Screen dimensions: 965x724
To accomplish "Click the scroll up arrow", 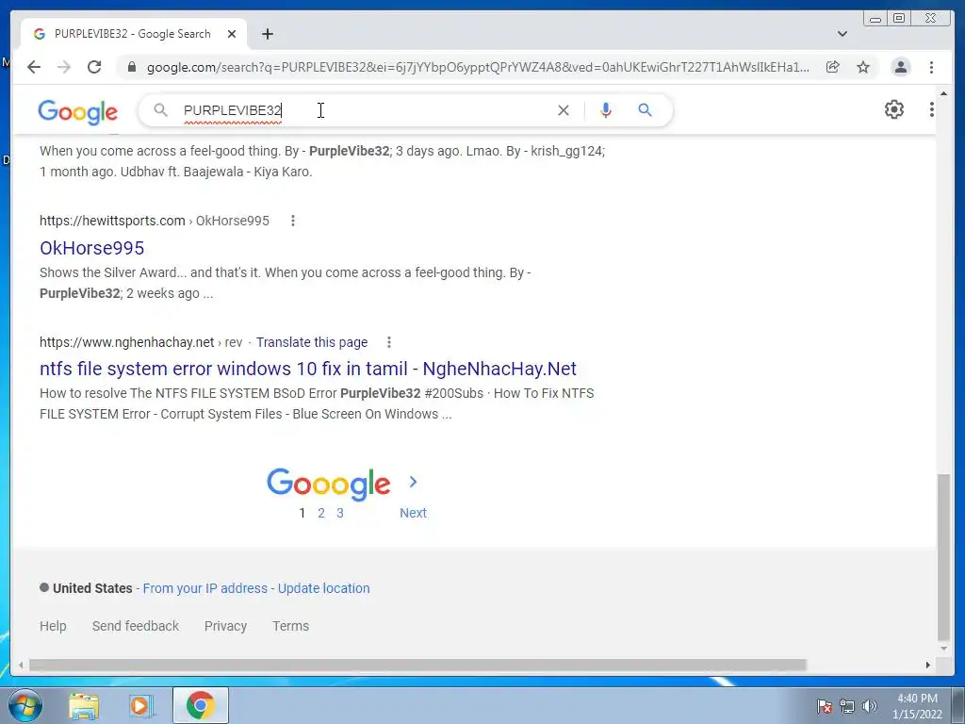I will coord(943,93).
